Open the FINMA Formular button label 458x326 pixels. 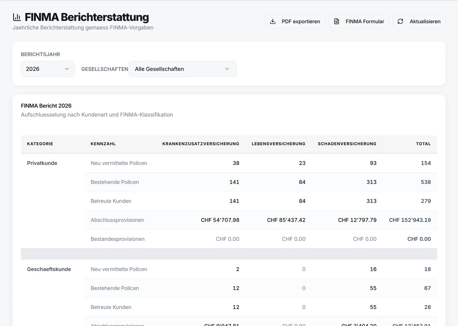365,21
